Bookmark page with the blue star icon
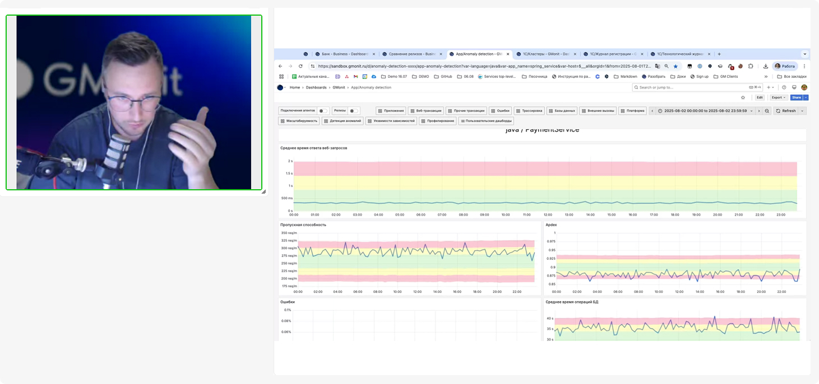This screenshot has width=819, height=384. tap(675, 66)
